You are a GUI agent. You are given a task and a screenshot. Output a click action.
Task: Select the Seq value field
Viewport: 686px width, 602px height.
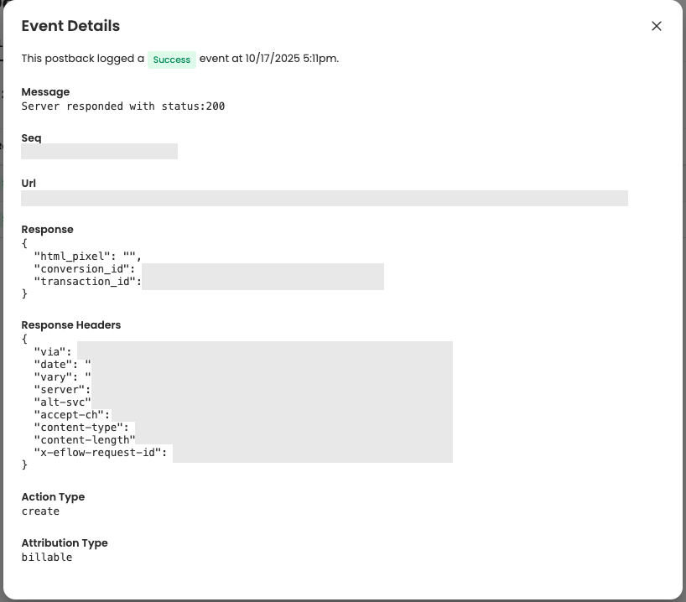[x=99, y=151]
